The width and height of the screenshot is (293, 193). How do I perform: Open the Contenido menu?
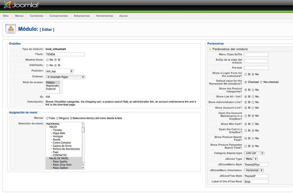36,16
